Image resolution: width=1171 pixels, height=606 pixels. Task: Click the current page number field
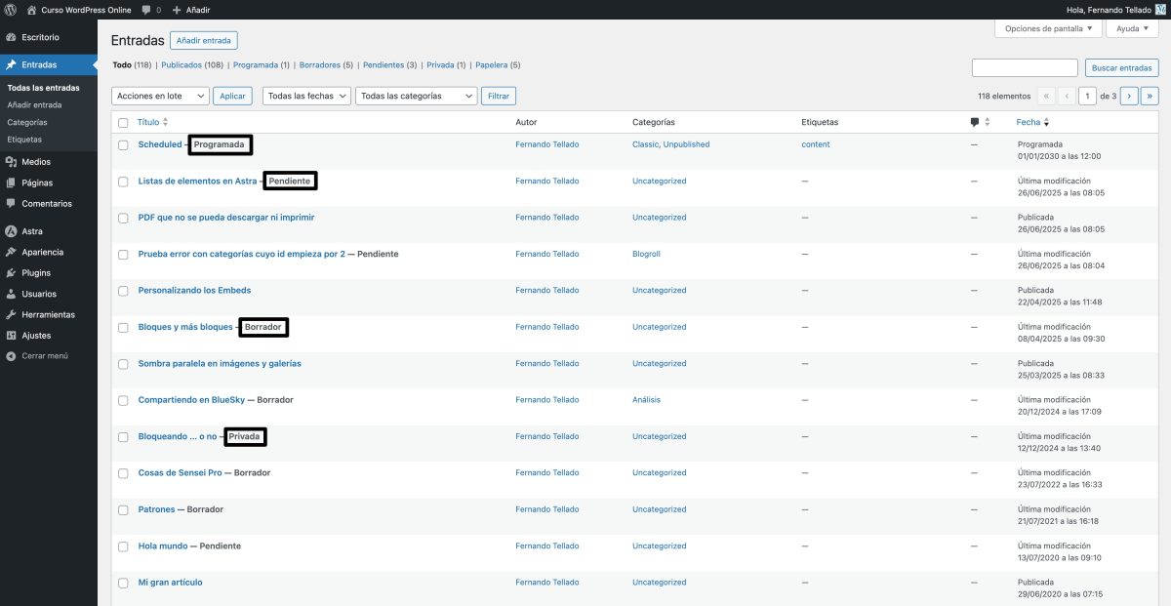click(1087, 96)
